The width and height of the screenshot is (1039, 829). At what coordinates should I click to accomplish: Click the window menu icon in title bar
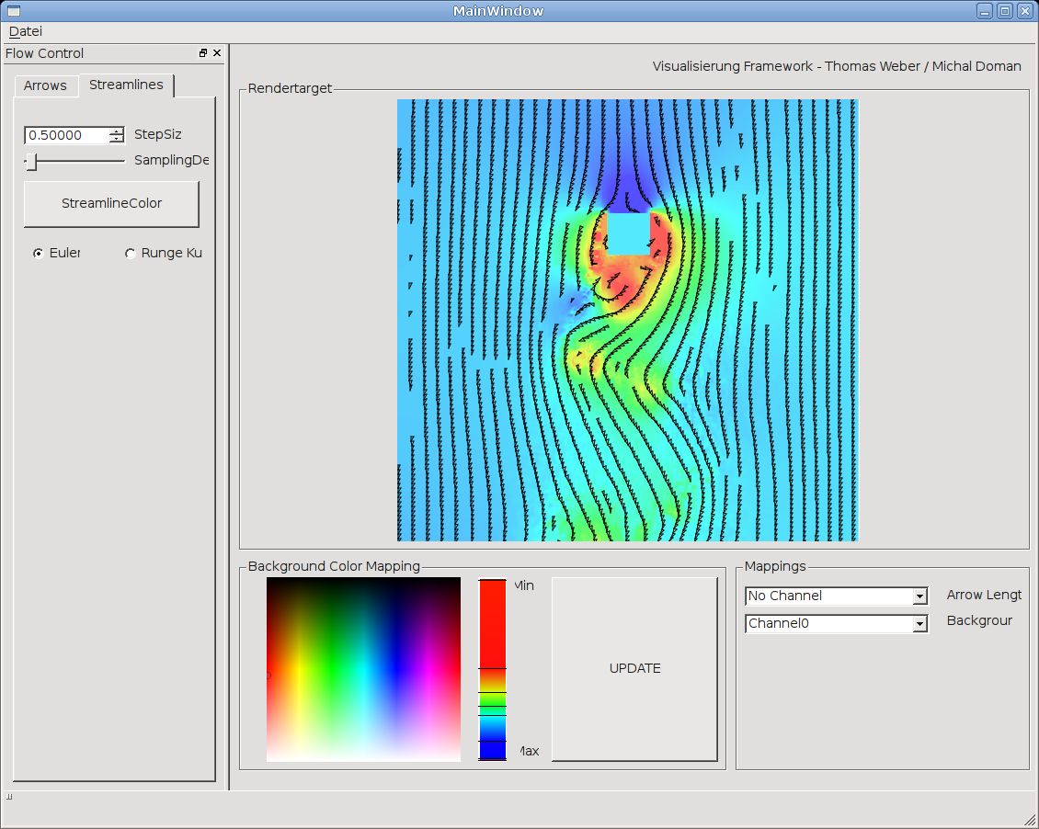(14, 11)
